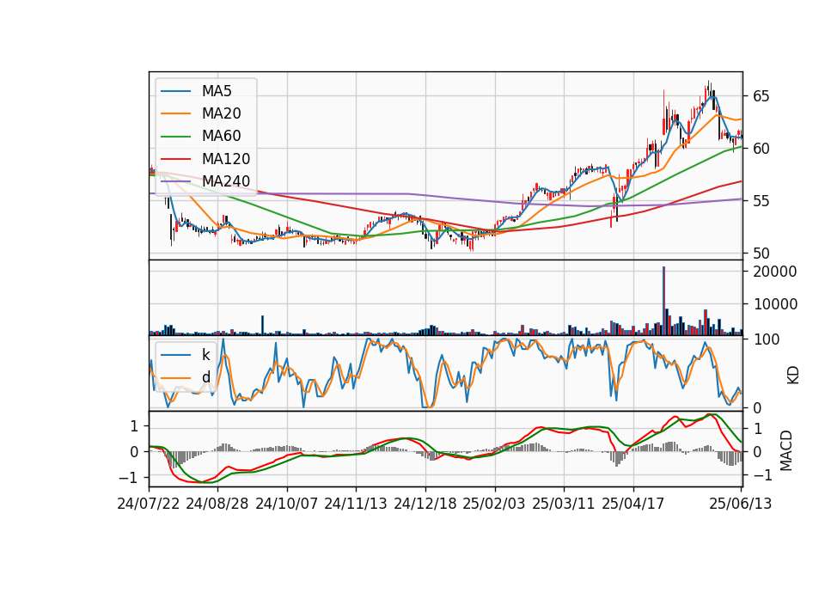
Task: Click the left MACD axis value −1
Action: 128,479
